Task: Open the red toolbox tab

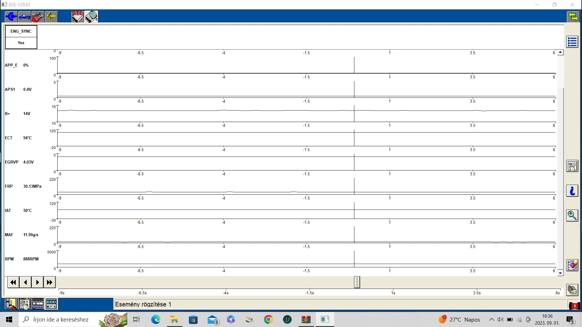Action: pos(38,16)
